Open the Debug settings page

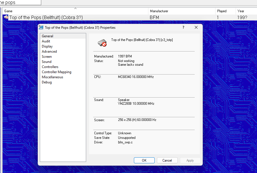click(47, 82)
